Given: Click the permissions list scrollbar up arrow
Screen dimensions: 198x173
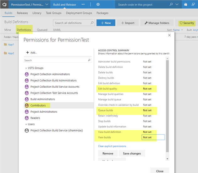Looking at the screenshot, I should [x=167, y=58].
